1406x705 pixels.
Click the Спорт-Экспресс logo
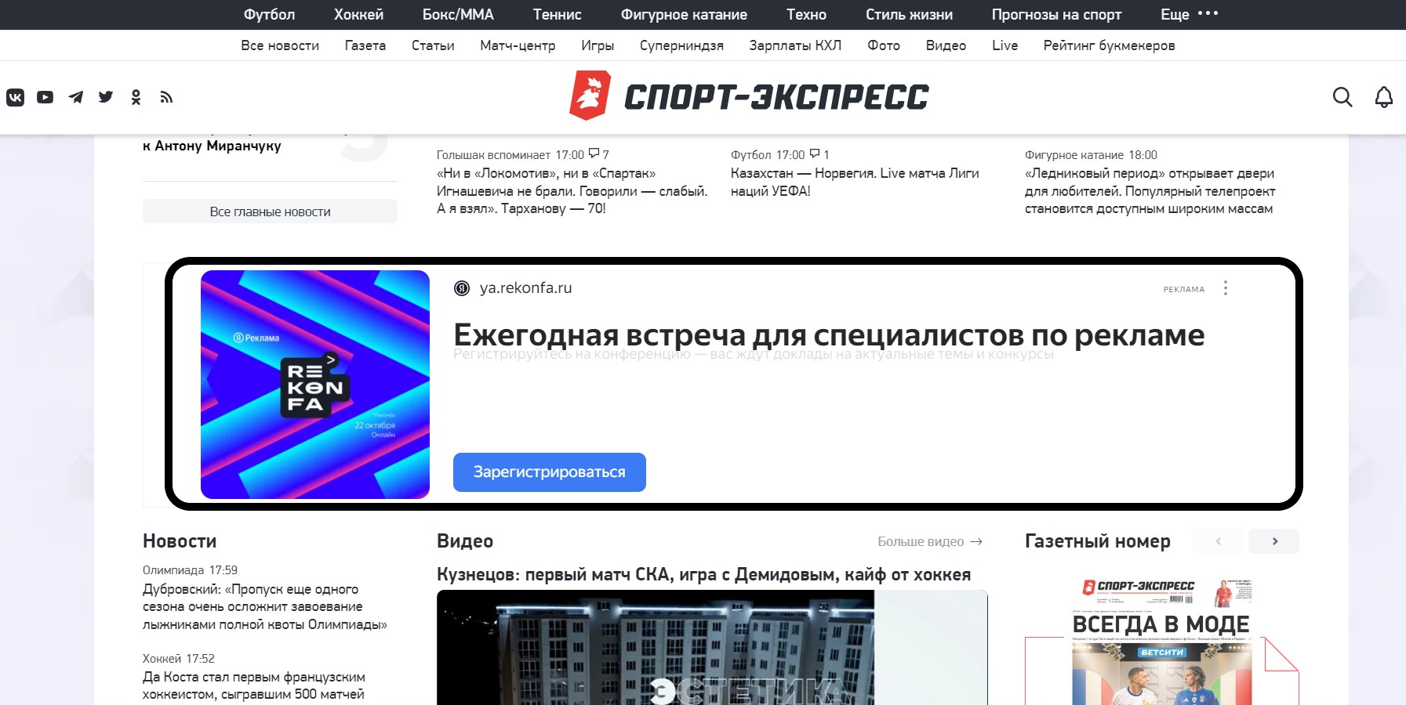(x=749, y=96)
